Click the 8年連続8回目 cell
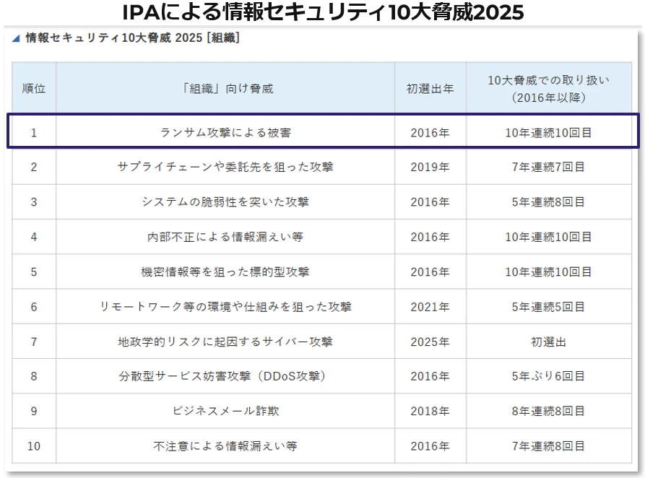645x478 pixels. tap(548, 411)
